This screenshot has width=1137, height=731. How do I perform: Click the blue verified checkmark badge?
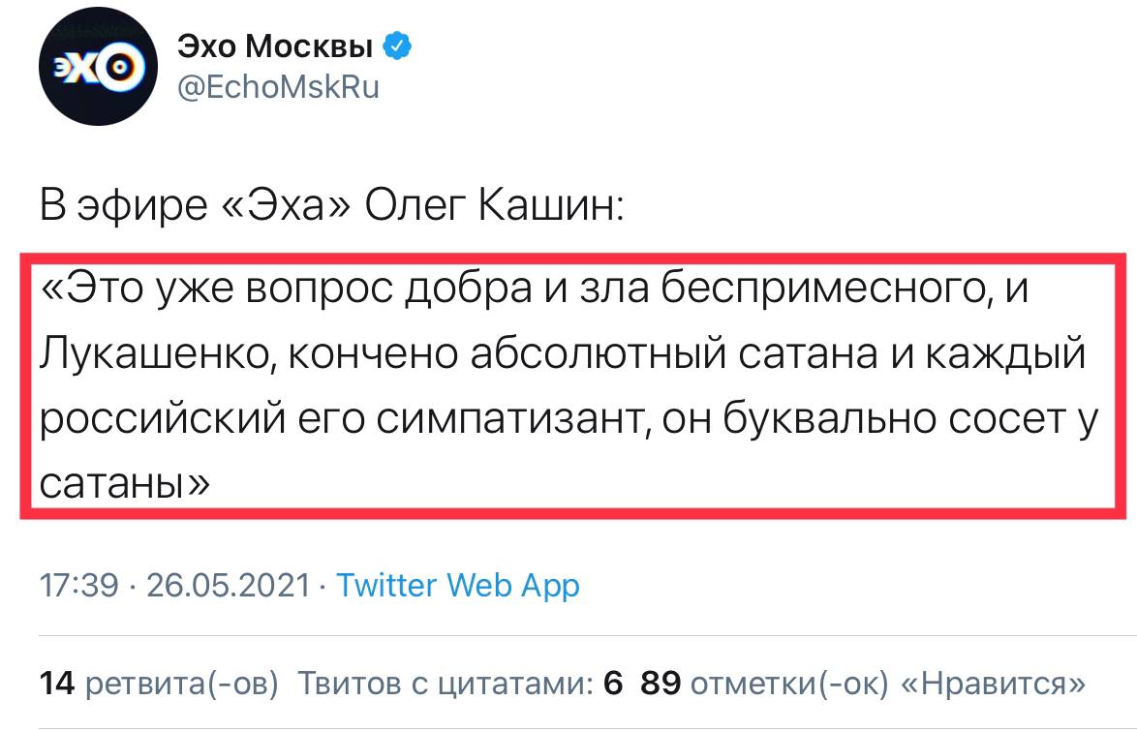click(x=400, y=46)
